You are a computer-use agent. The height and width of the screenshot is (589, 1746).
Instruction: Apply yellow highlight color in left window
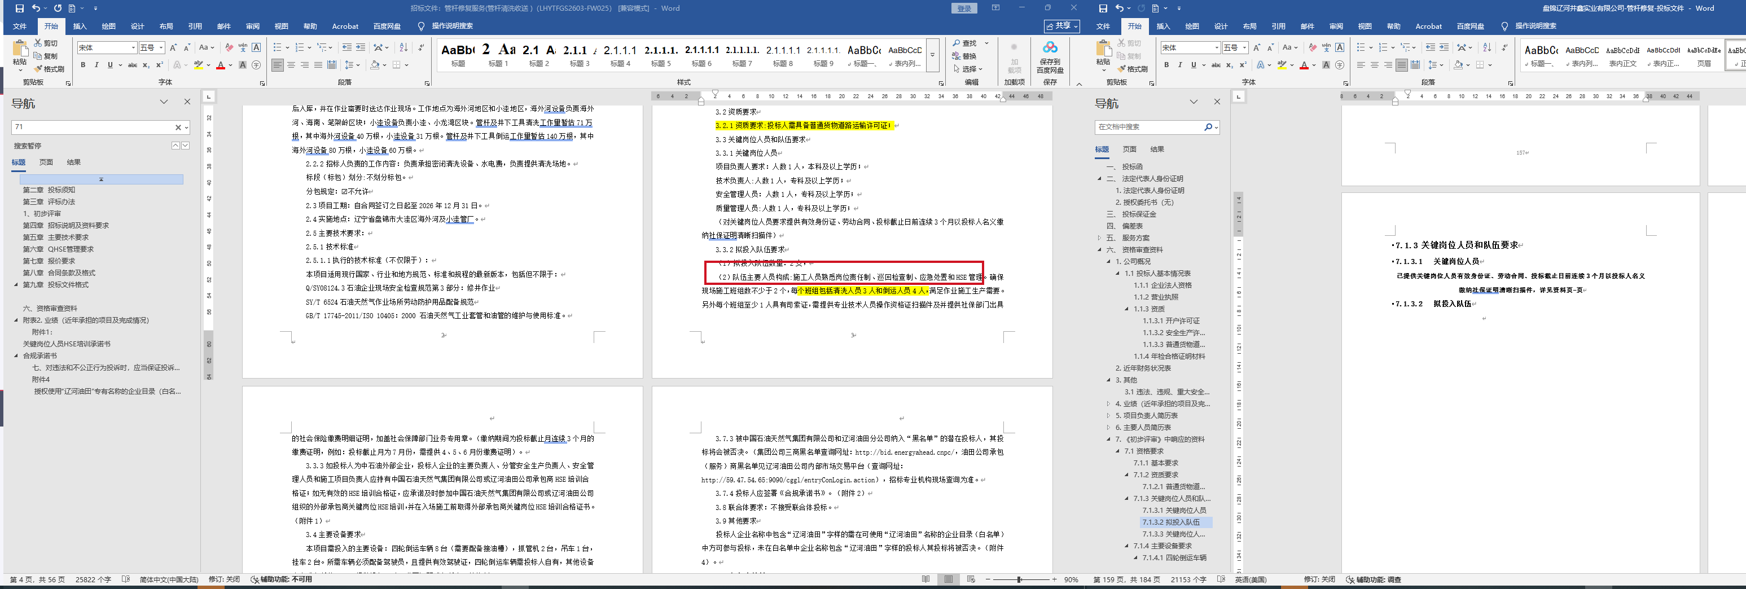[x=198, y=65]
